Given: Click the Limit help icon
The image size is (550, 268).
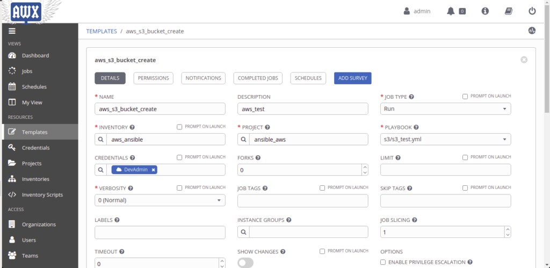Looking at the screenshot, I should click(x=398, y=158).
